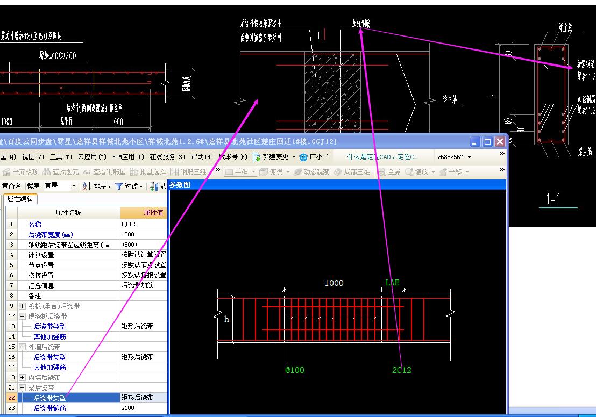Image resolution: width=596 pixels, height=417 pixels.
Task: Click the 属性值 column header
Action: [144, 213]
